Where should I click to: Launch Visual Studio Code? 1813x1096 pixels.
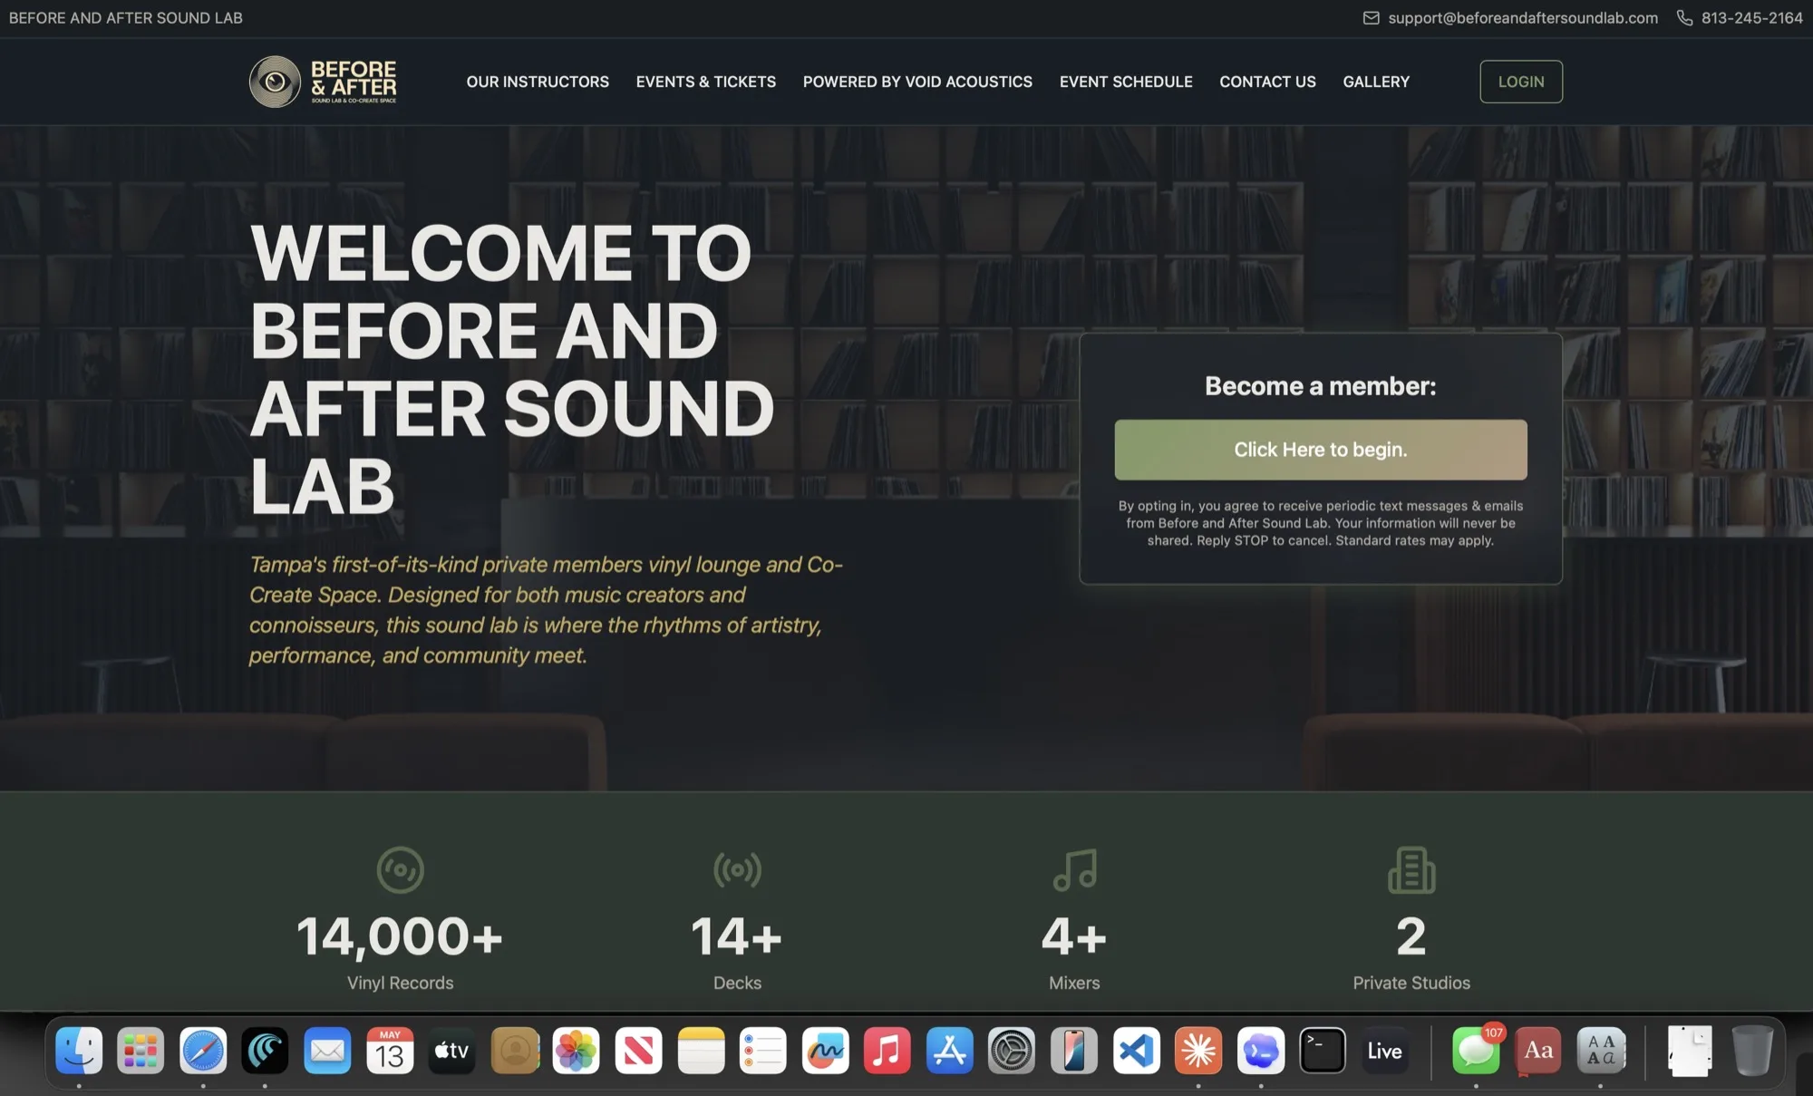[x=1137, y=1051]
